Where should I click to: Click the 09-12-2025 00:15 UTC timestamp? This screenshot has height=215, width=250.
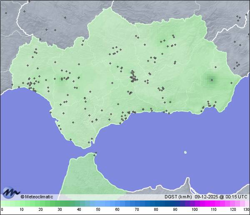coord(221,197)
